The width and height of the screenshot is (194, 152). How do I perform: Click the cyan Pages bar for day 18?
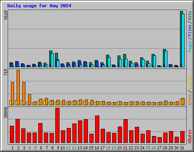pyautogui.click(x=109, y=62)
